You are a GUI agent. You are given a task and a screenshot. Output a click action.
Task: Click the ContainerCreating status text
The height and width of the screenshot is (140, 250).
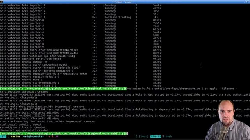pos(118,17)
